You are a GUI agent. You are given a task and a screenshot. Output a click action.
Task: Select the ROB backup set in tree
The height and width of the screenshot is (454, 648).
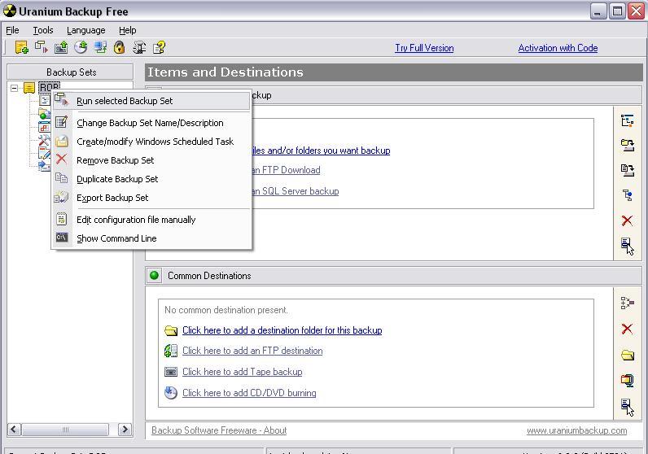coord(49,88)
